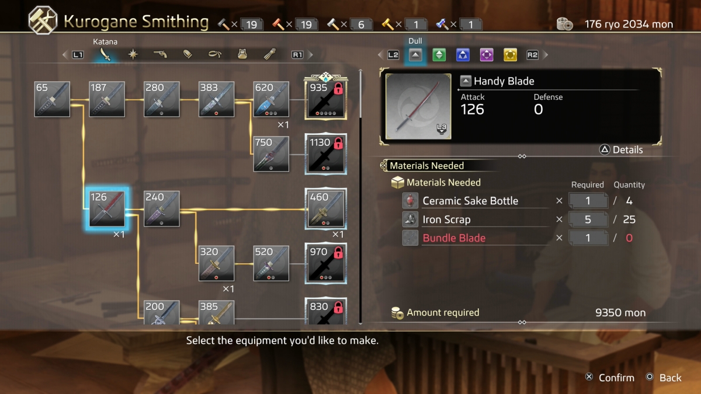This screenshot has width=701, height=394.
Task: Click the Handy Blade preview thumbnail
Action: (418, 106)
